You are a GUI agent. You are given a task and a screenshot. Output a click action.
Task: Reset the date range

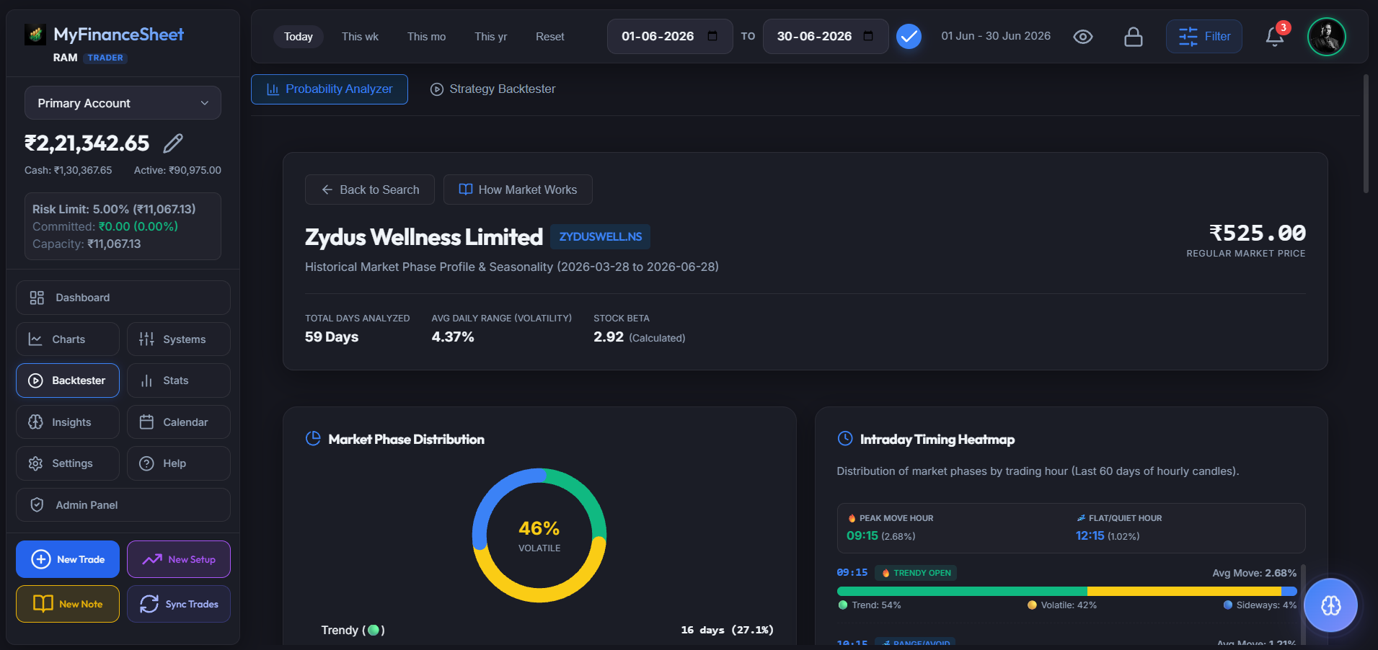pos(549,37)
